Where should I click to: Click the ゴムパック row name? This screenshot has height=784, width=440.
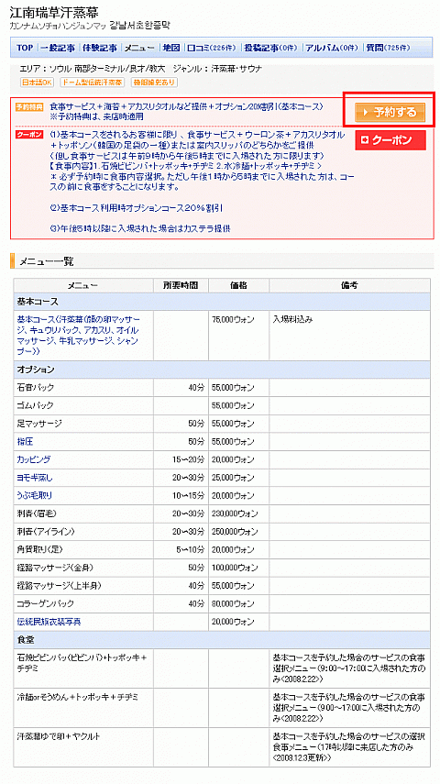pyautogui.click(x=35, y=405)
